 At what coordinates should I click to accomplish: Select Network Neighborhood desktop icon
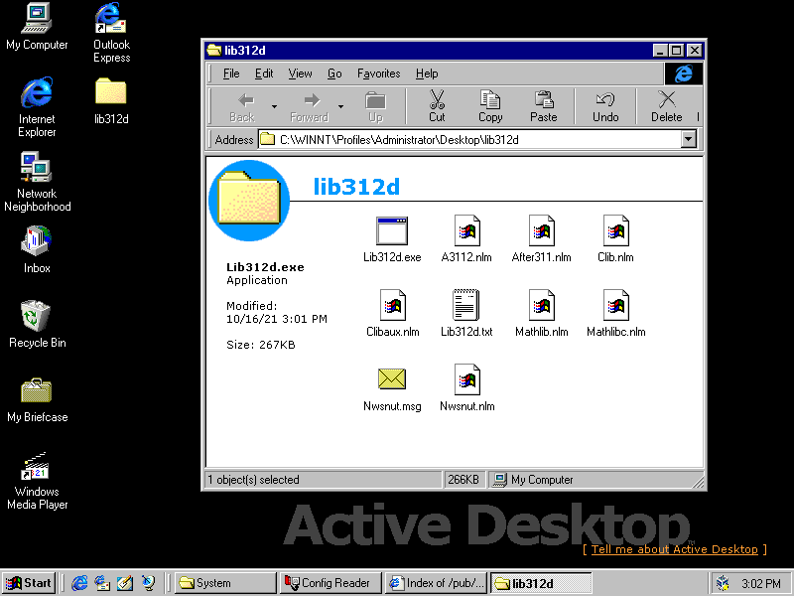pyautogui.click(x=37, y=182)
